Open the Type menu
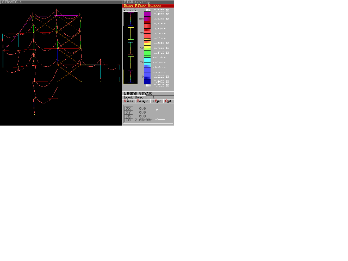Viewport: 348px width, 261px height. point(157,101)
